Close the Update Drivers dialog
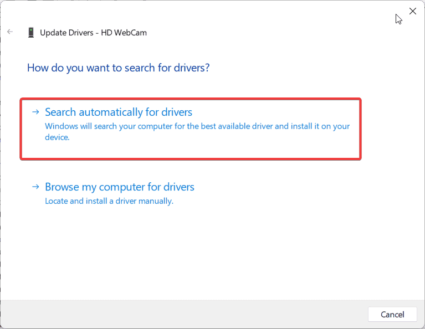 tap(412, 11)
